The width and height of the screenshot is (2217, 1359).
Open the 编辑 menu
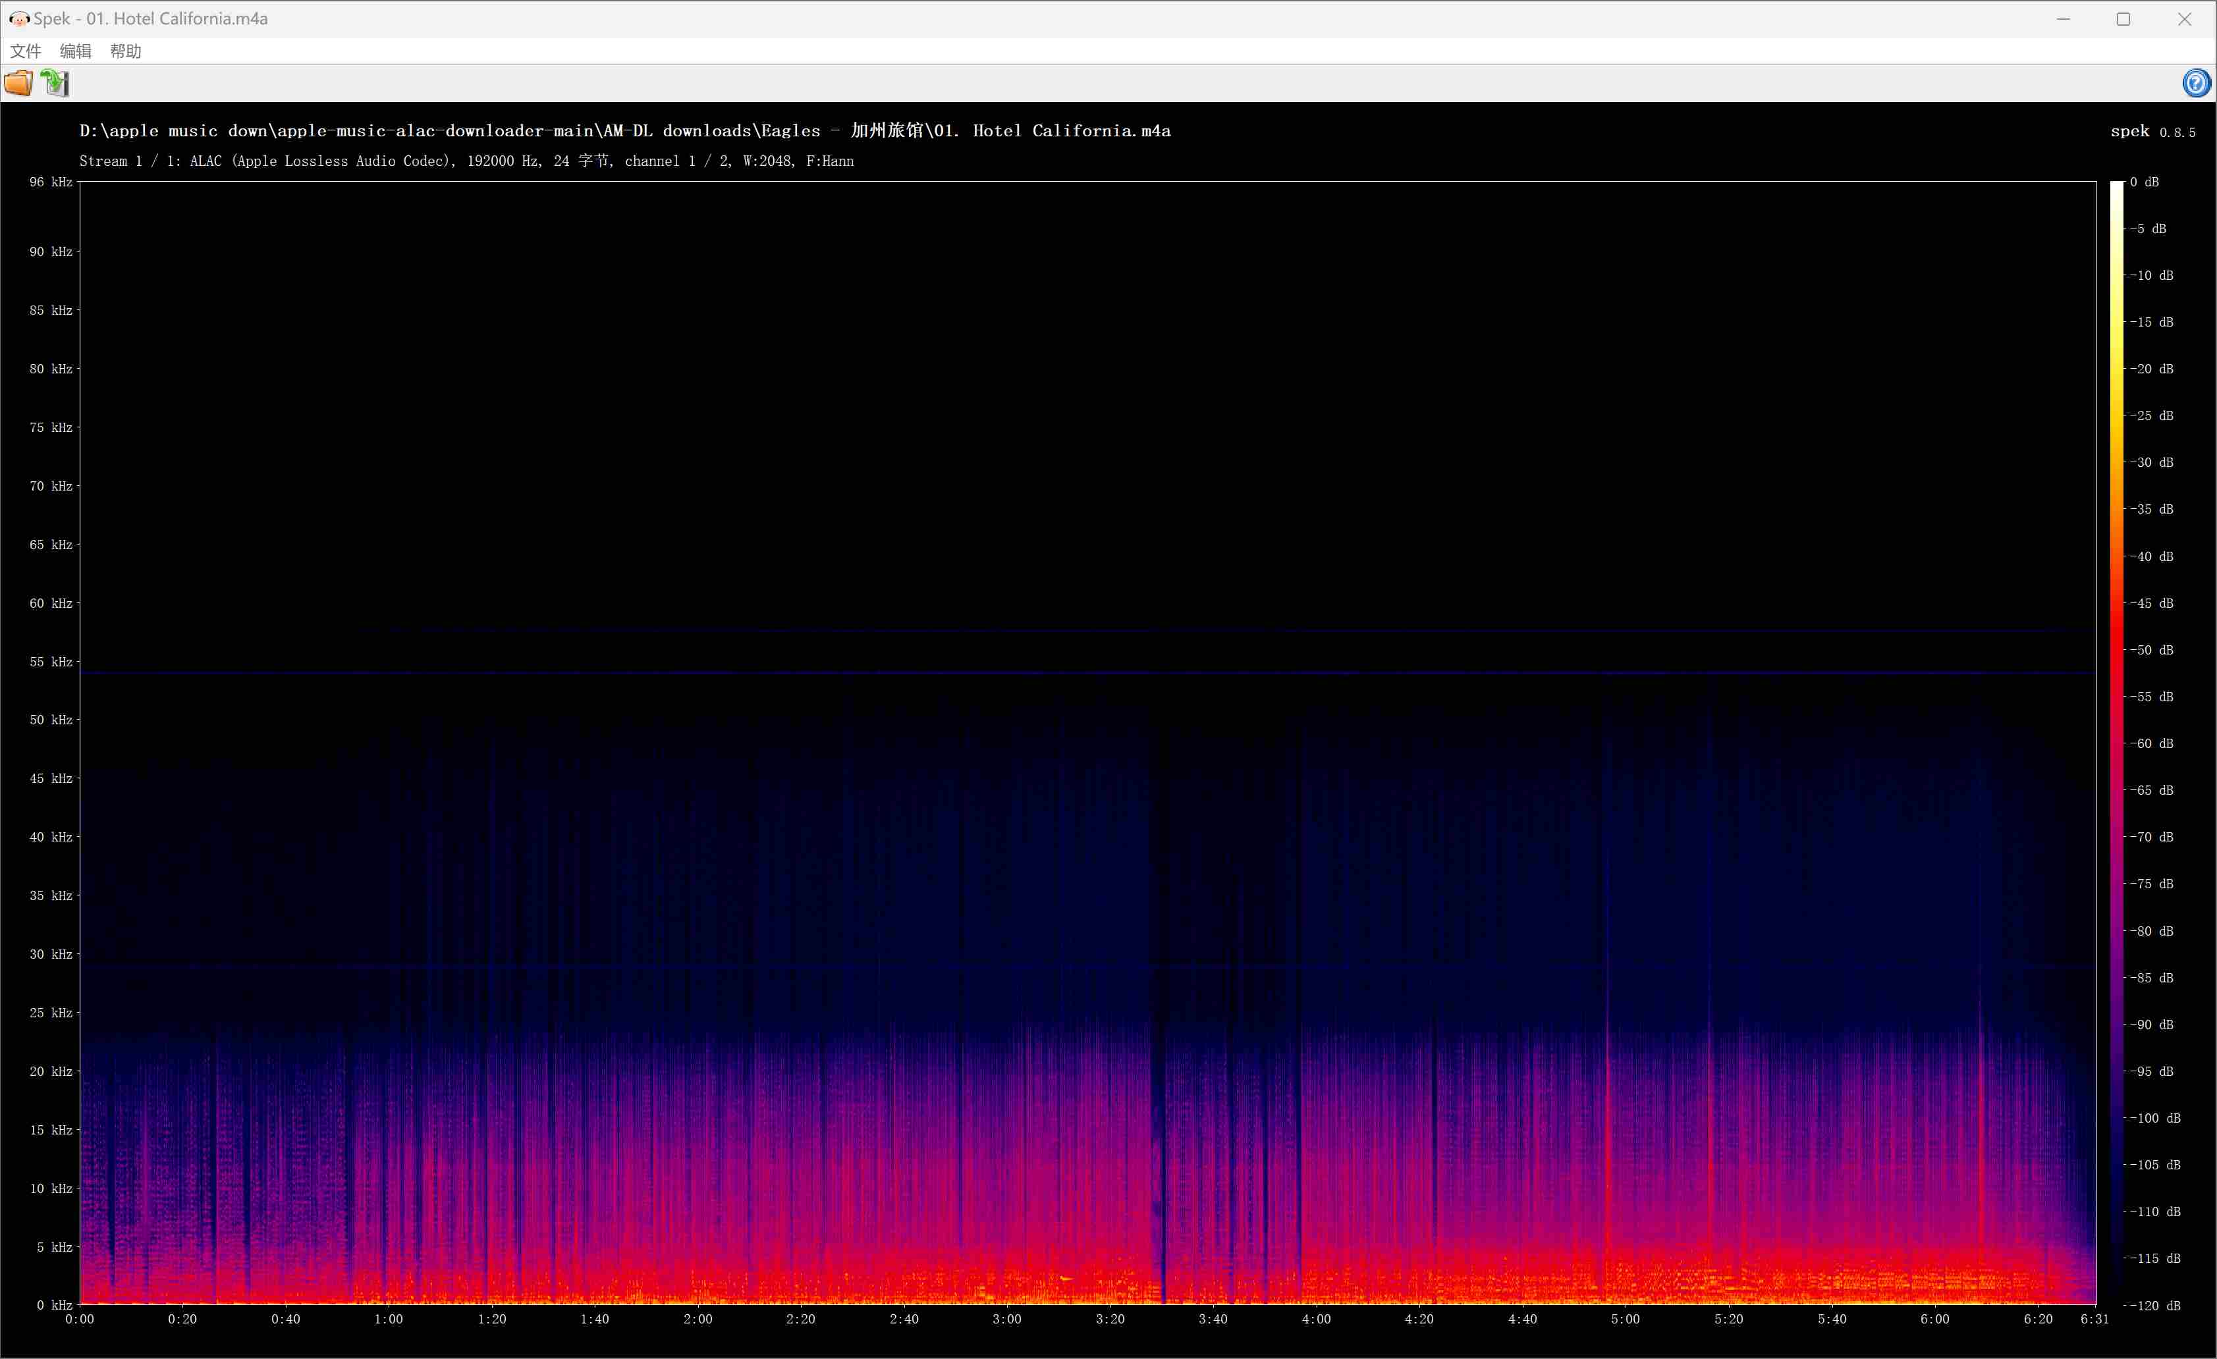(76, 51)
